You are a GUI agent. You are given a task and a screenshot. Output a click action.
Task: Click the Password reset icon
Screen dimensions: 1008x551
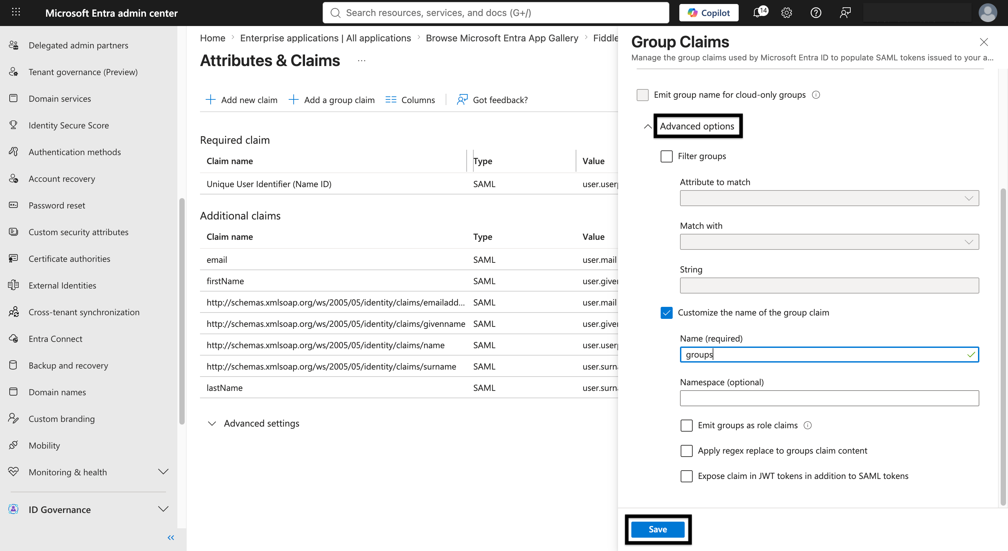click(13, 205)
